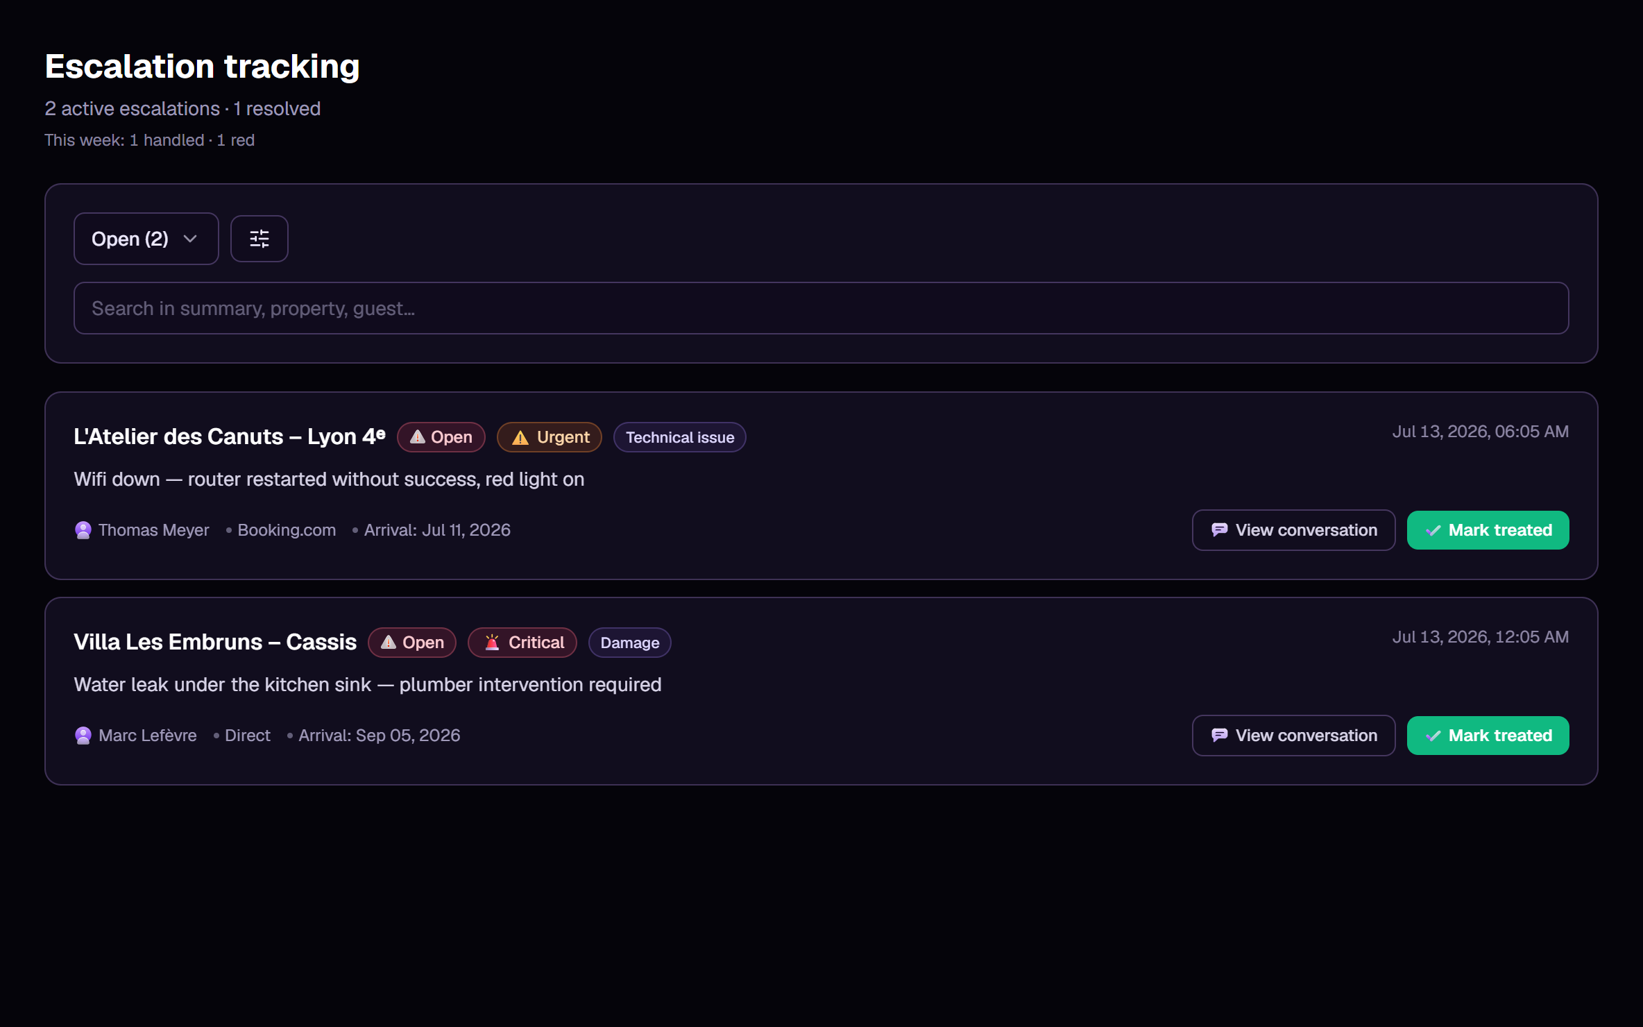The height and width of the screenshot is (1027, 1643).
Task: Click the Critical siren badge
Action: pyautogui.click(x=522, y=643)
